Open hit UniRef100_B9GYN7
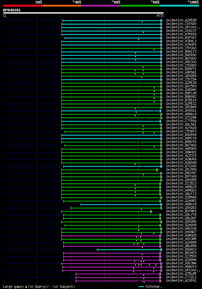The width and height of the screenshot is (202, 289). click(181, 173)
